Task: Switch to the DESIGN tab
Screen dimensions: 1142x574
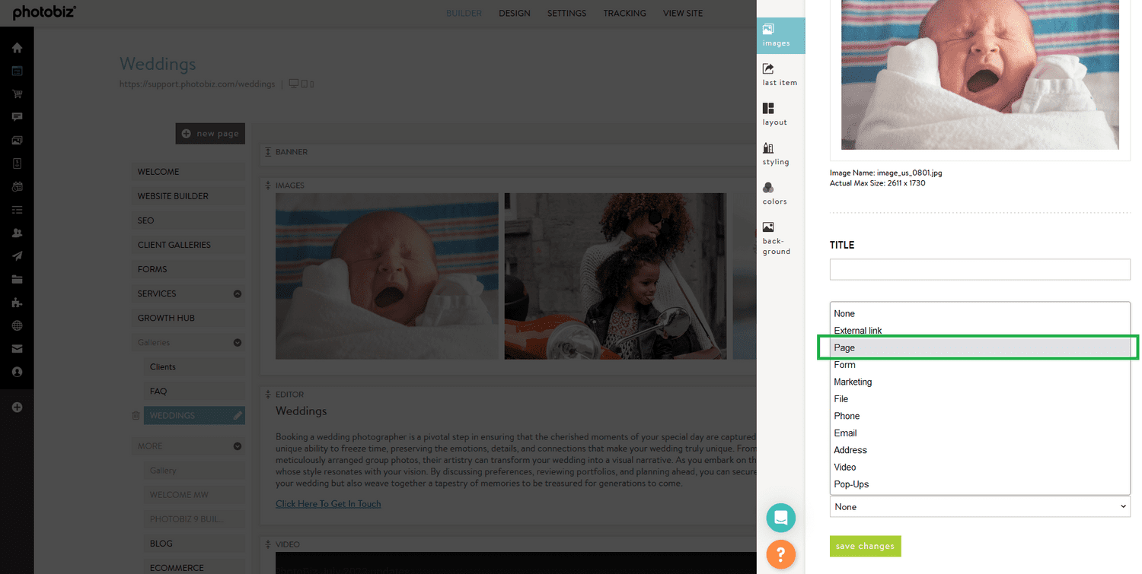Action: point(515,13)
